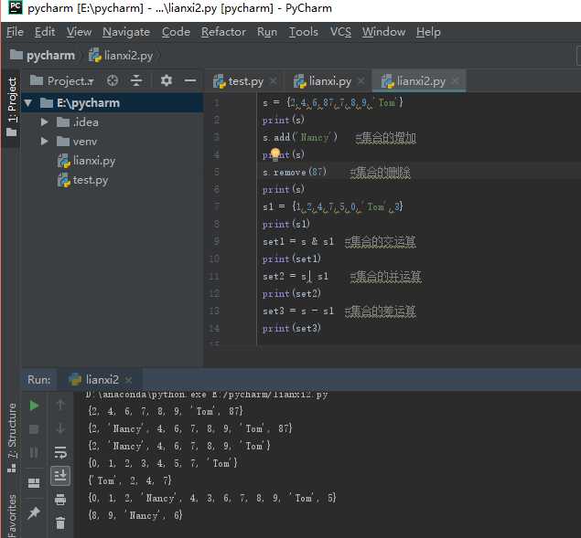581x538 pixels.
Task: Close the lianxi.py editor tab
Action: click(x=360, y=81)
